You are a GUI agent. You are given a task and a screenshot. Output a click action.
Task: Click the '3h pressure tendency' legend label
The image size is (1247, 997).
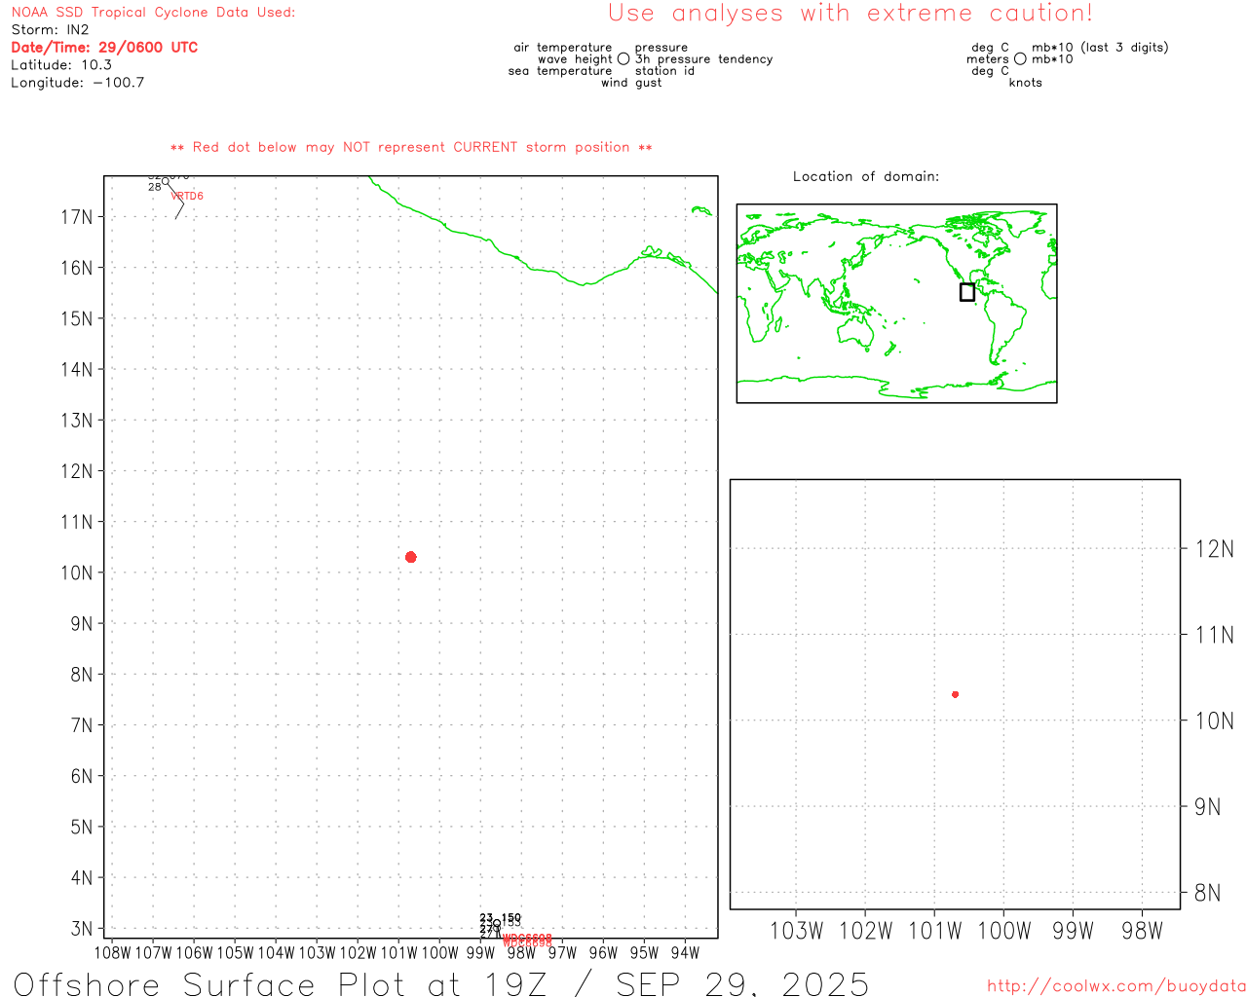click(x=704, y=59)
